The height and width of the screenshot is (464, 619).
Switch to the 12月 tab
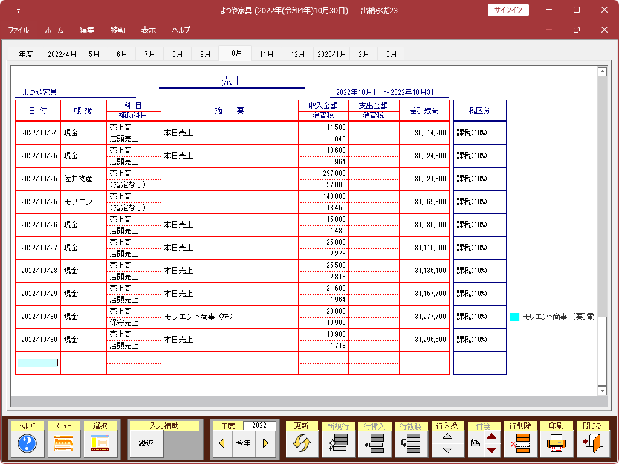pyautogui.click(x=298, y=54)
